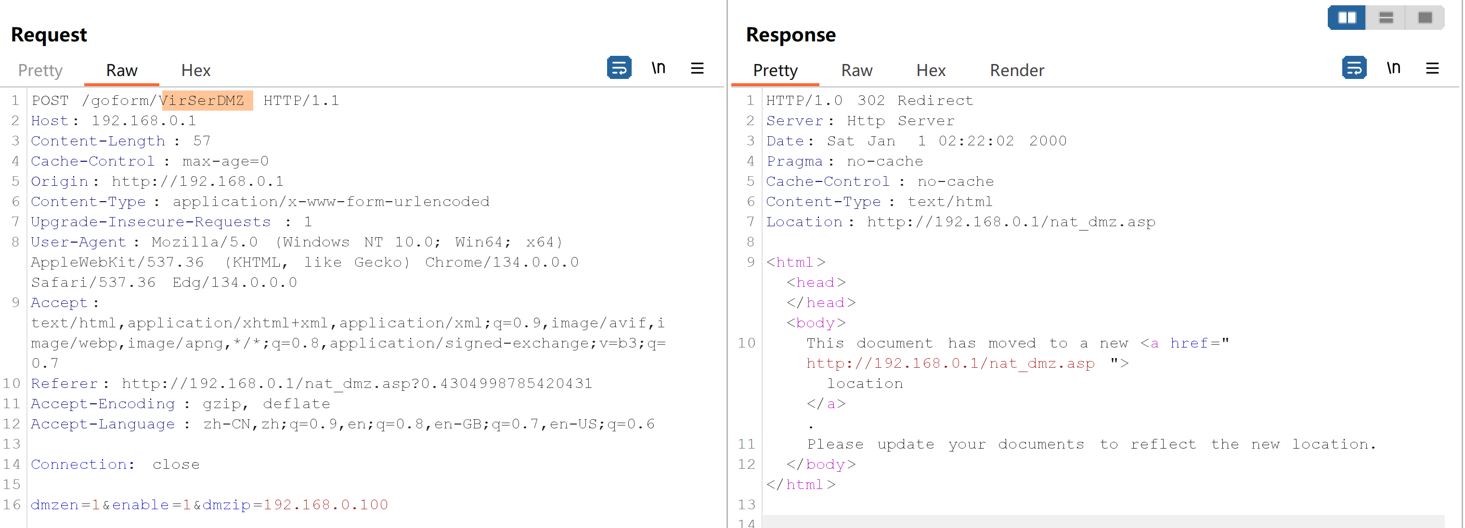This screenshot has width=1465, height=528.
Task: Select the Raw tab in Request
Action: 121,70
